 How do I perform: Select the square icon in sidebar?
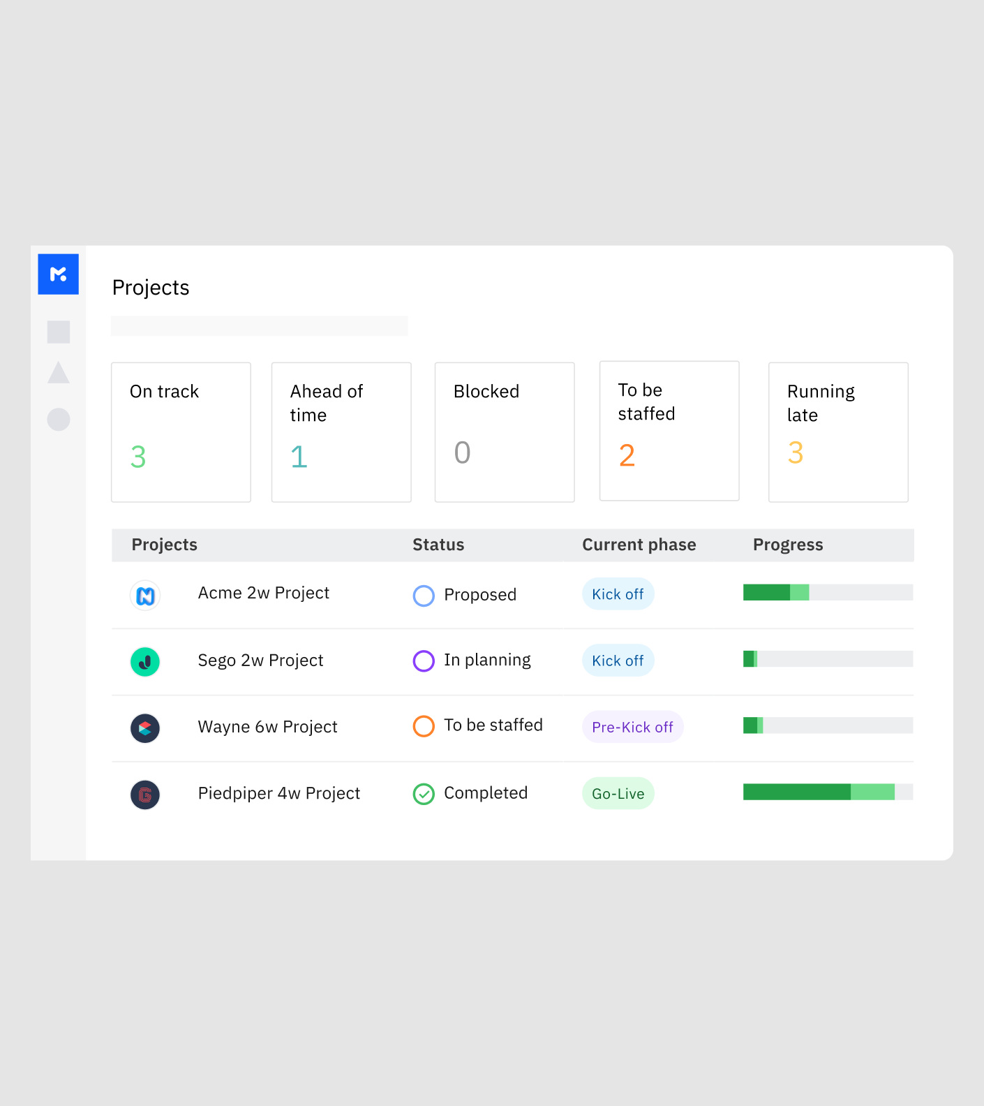[x=59, y=332]
